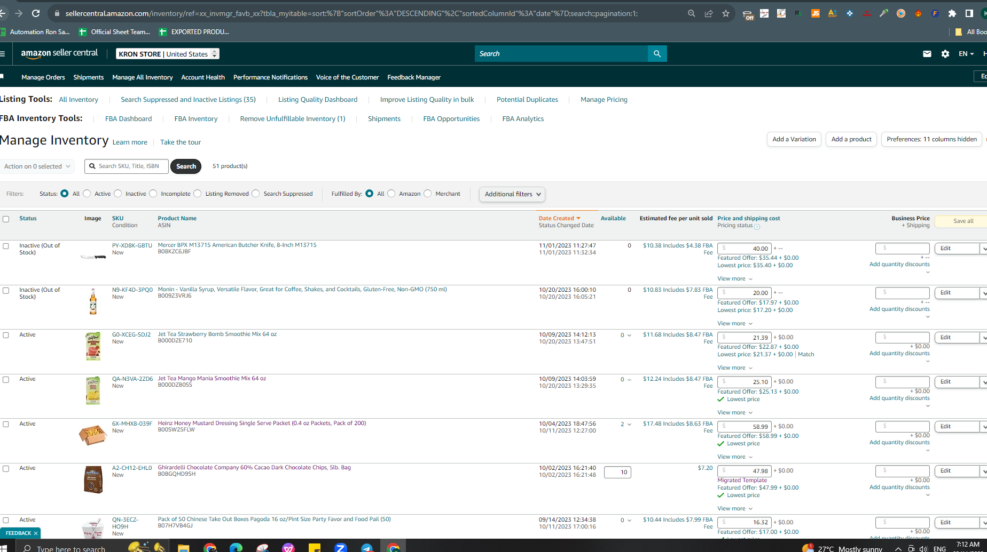Expand View more for Mercer knife pricing
The height and width of the screenshot is (552, 987).
[x=735, y=279]
